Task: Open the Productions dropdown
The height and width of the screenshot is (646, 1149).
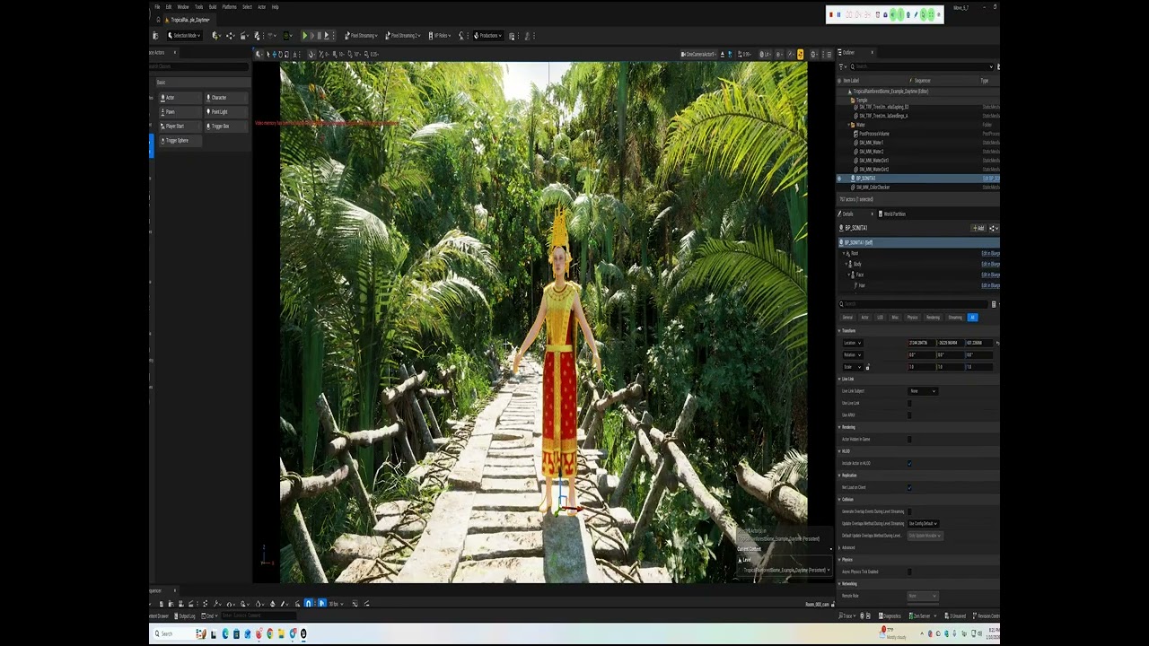Action: 487,36
